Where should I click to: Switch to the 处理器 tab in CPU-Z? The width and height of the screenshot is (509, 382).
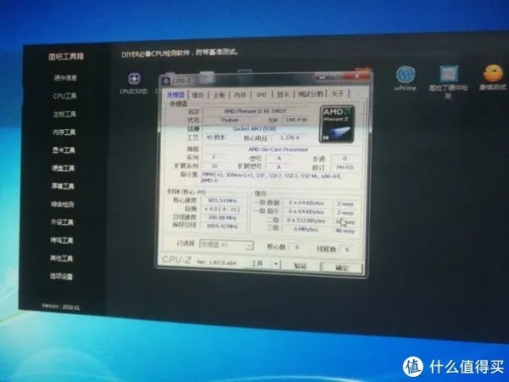[x=176, y=95]
